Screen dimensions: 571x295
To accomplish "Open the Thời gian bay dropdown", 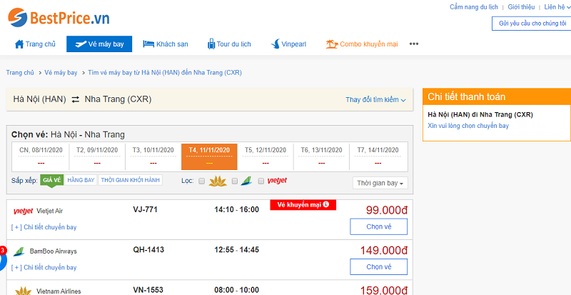I will pos(380,183).
